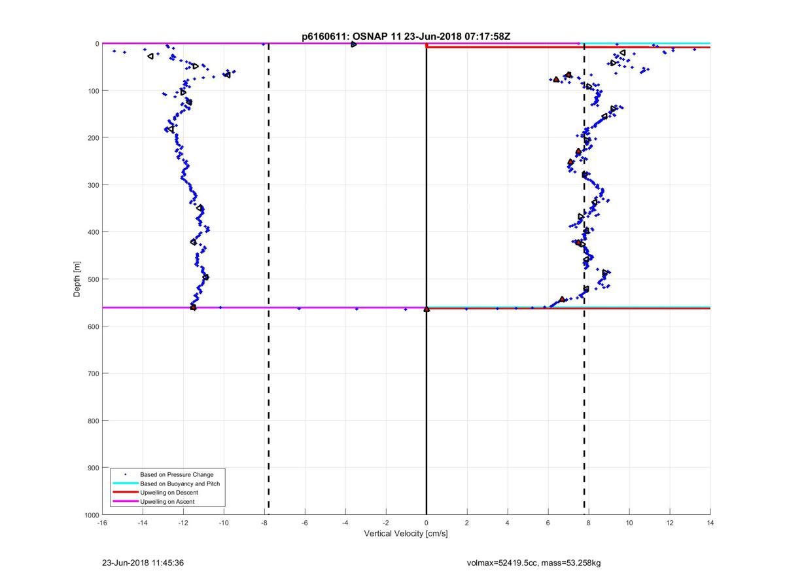Click depth tick label 900
The width and height of the screenshot is (785, 579).
click(x=93, y=468)
